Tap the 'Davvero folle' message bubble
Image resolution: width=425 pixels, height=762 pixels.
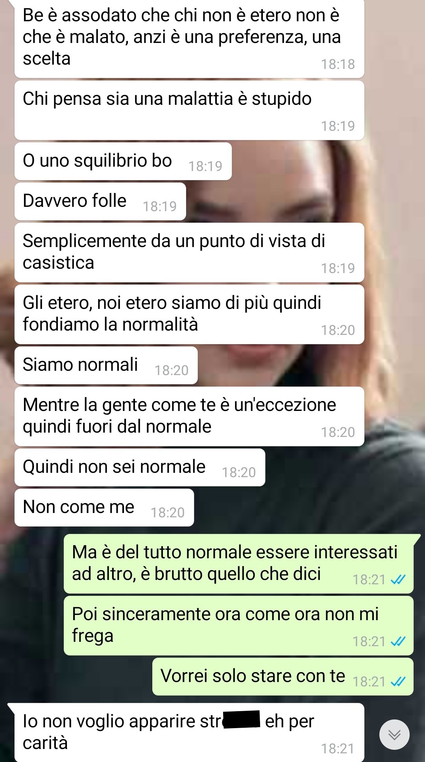[100, 201]
